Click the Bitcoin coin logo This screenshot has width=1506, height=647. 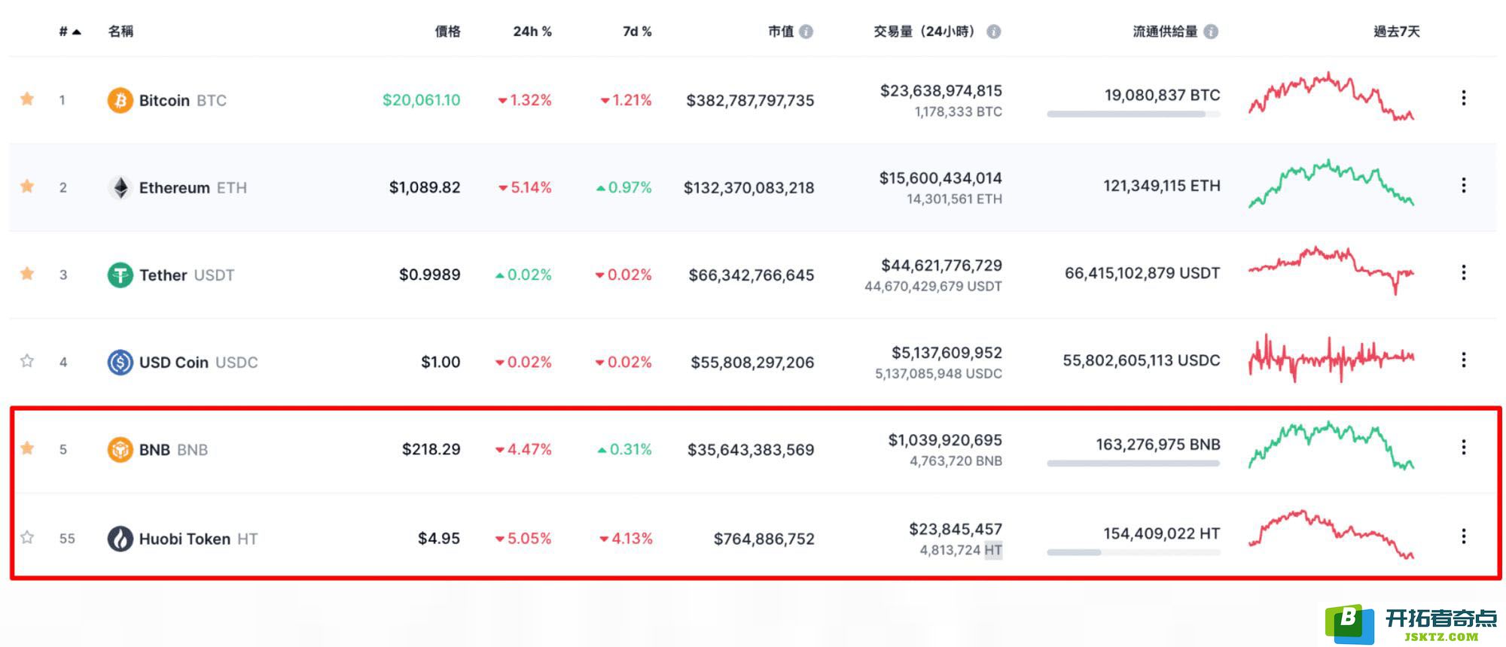[x=120, y=100]
